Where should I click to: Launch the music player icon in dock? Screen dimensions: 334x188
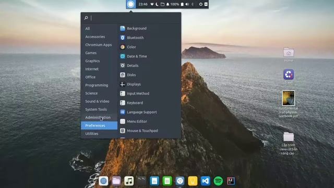coord(129,181)
